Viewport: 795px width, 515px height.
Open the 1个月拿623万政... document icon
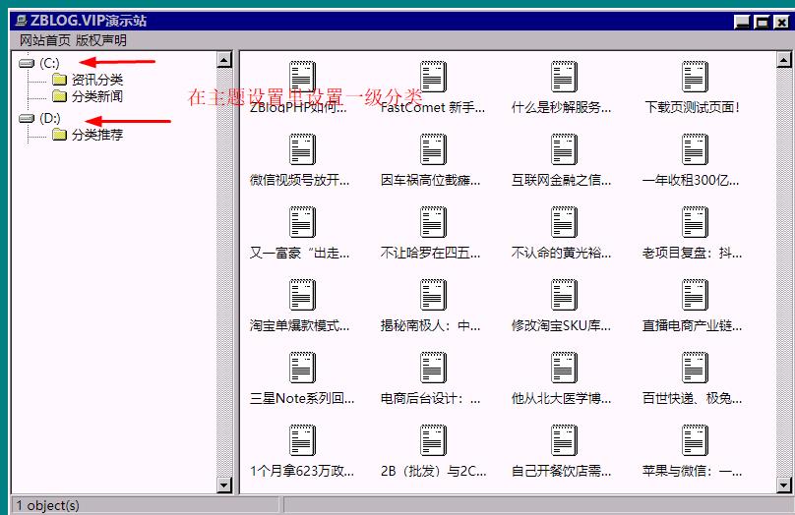[x=302, y=440]
